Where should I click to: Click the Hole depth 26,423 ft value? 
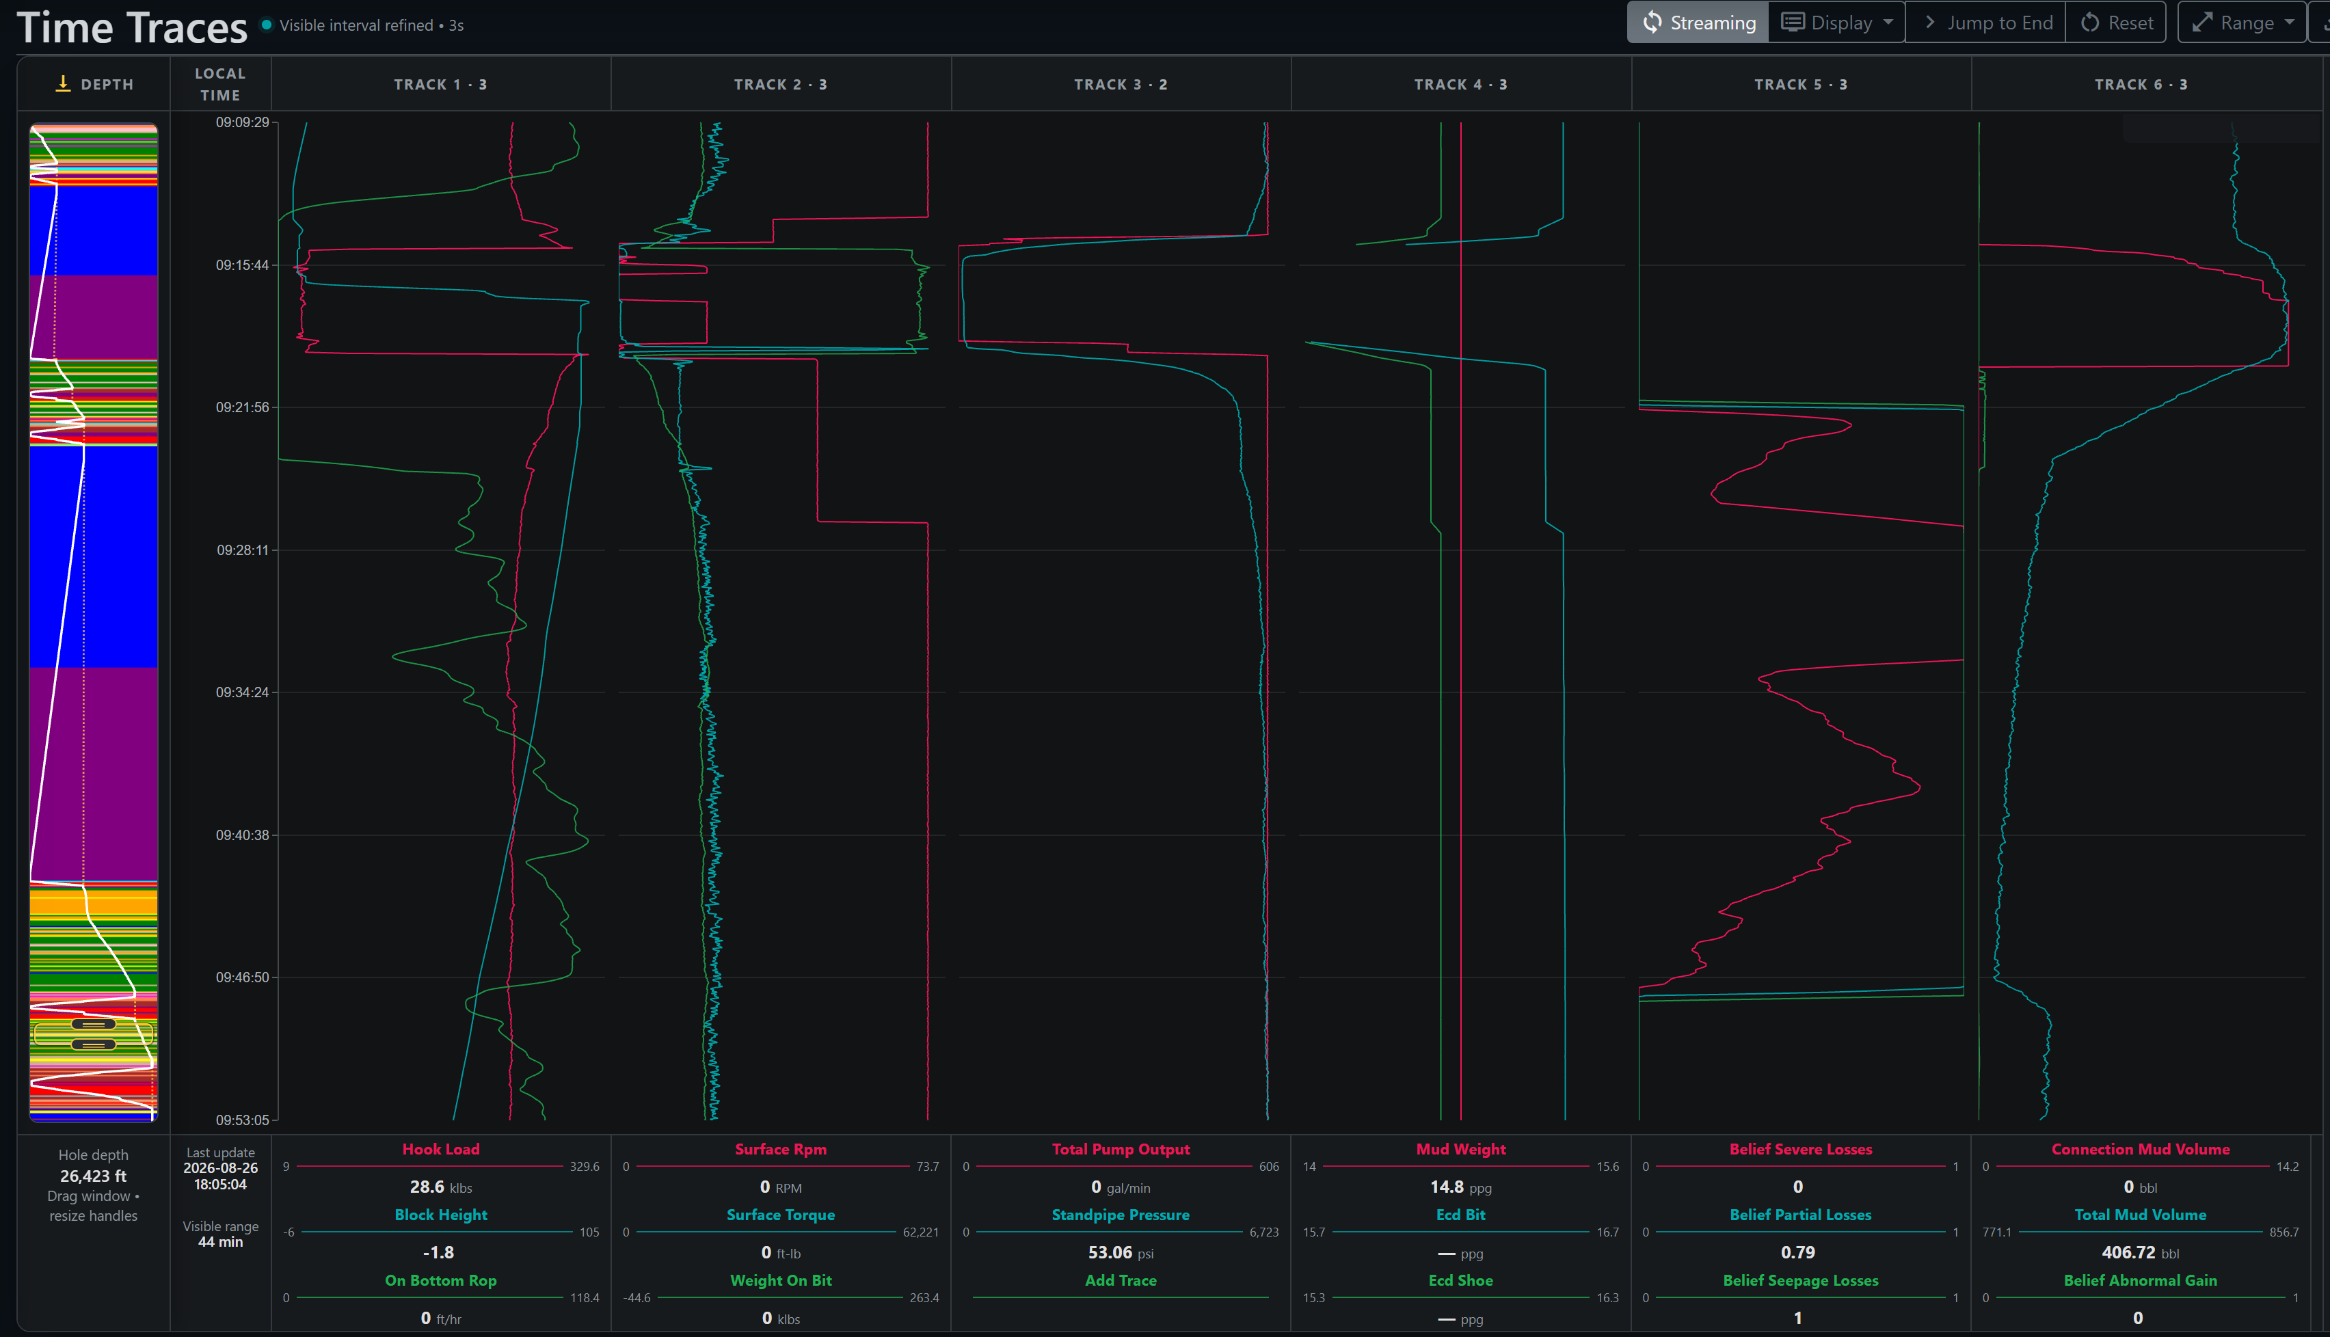(x=94, y=1176)
